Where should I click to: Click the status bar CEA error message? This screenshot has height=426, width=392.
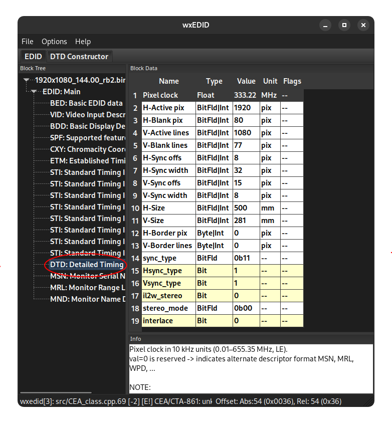pos(116,401)
